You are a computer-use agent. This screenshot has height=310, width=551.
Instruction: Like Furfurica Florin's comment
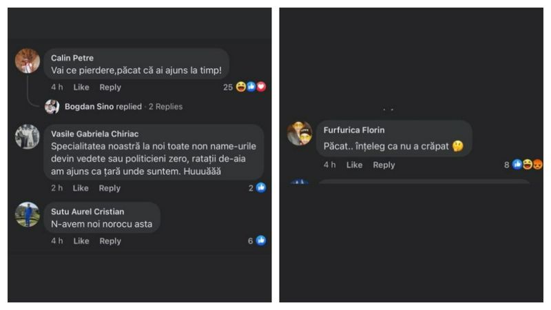point(354,165)
